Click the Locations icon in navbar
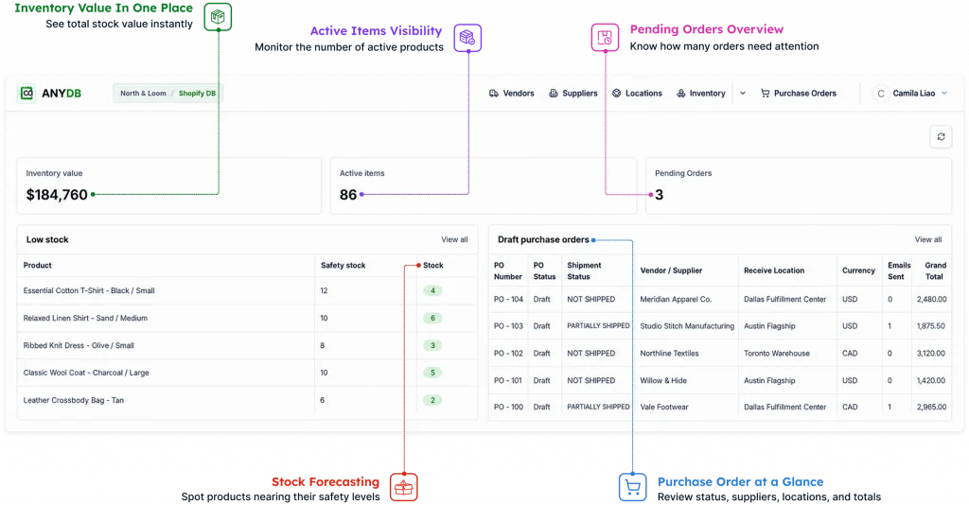969x505 pixels. tap(616, 94)
